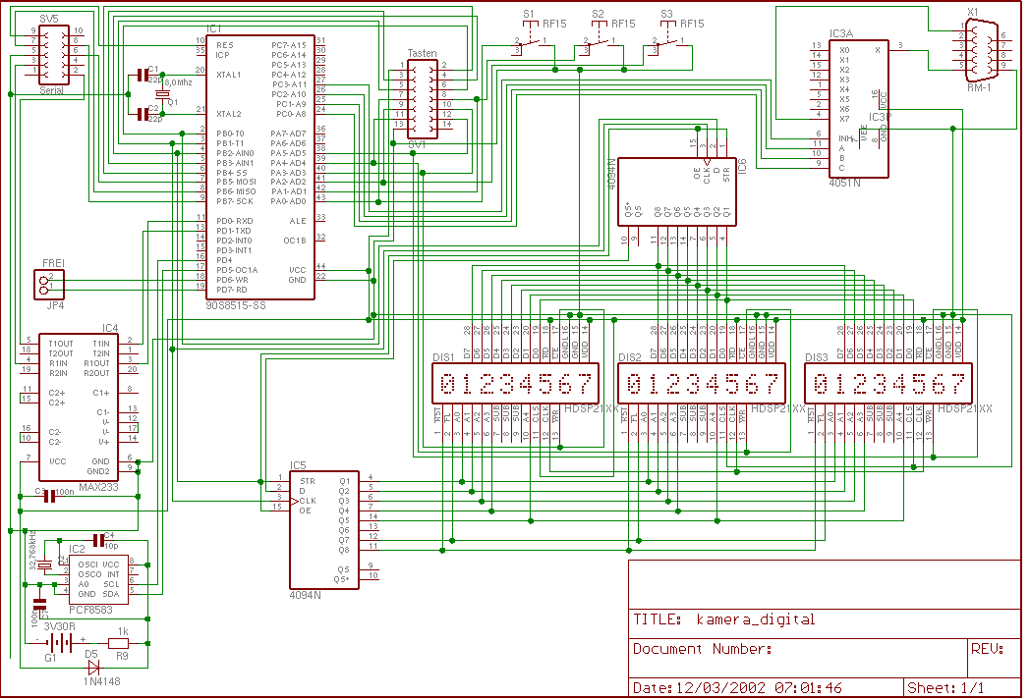1030x699 pixels.
Task: Click the C4 10p capacitor
Action: tap(98, 539)
